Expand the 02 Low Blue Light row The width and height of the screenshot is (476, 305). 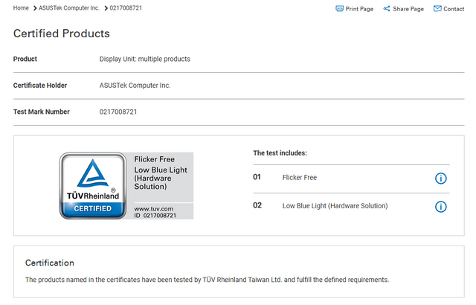tap(351, 207)
